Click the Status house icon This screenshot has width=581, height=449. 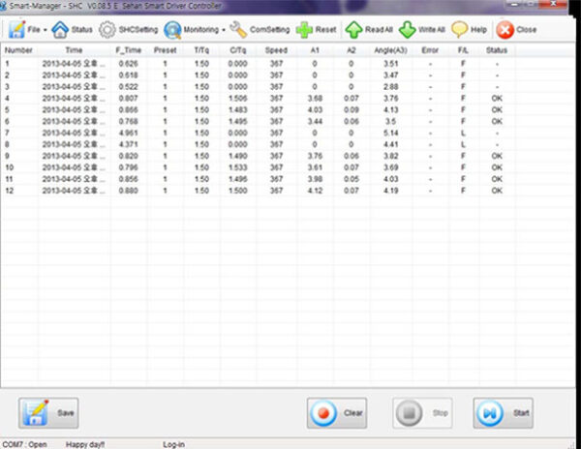[60, 30]
